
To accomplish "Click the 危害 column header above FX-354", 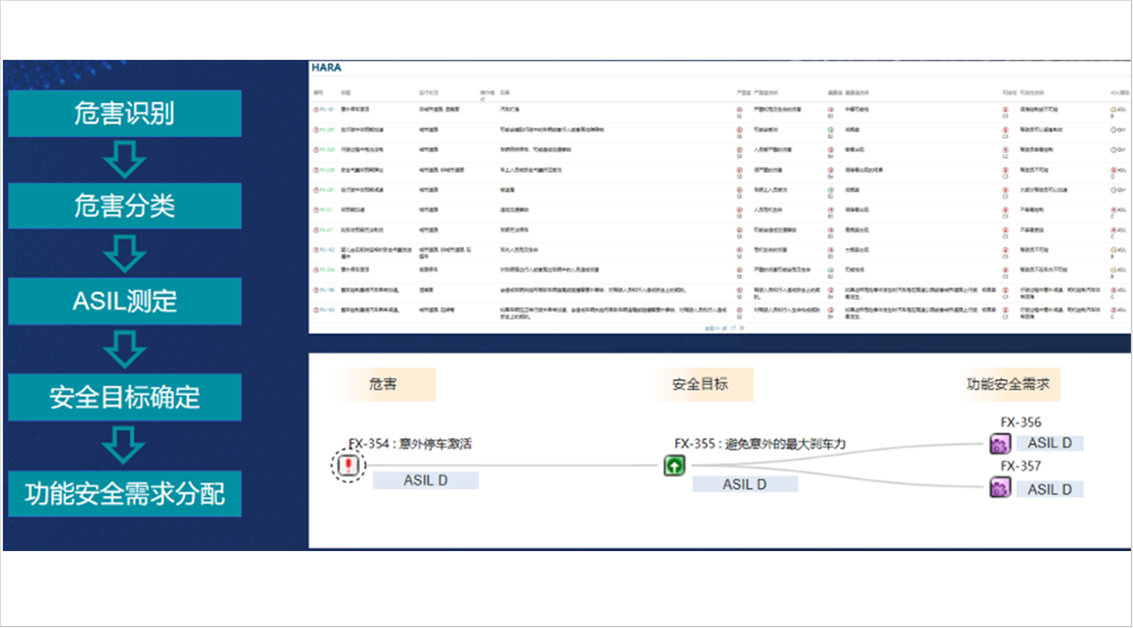I will tap(383, 384).
